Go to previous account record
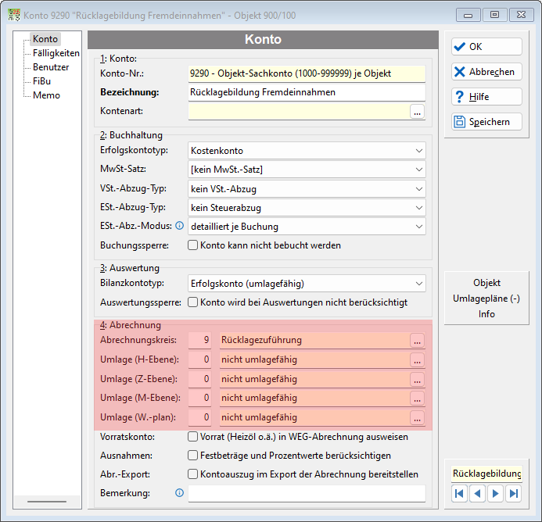Image resolution: width=542 pixels, height=522 pixels. point(477,493)
